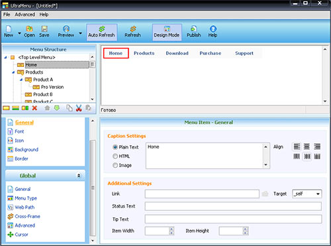Click the paste item icon
The image size is (331, 246).
point(89,108)
